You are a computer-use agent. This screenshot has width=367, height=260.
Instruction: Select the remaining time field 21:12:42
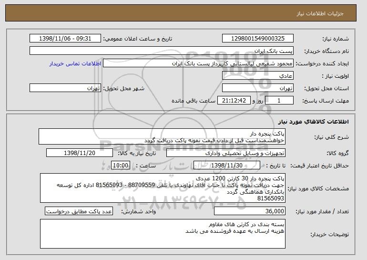tap(234, 101)
